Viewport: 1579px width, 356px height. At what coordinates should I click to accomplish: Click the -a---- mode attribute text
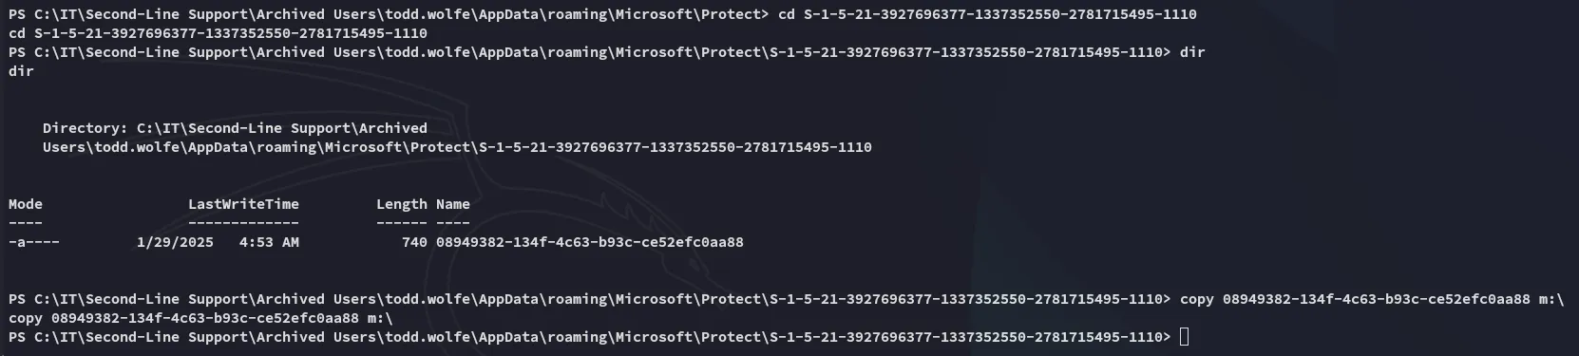pos(34,242)
